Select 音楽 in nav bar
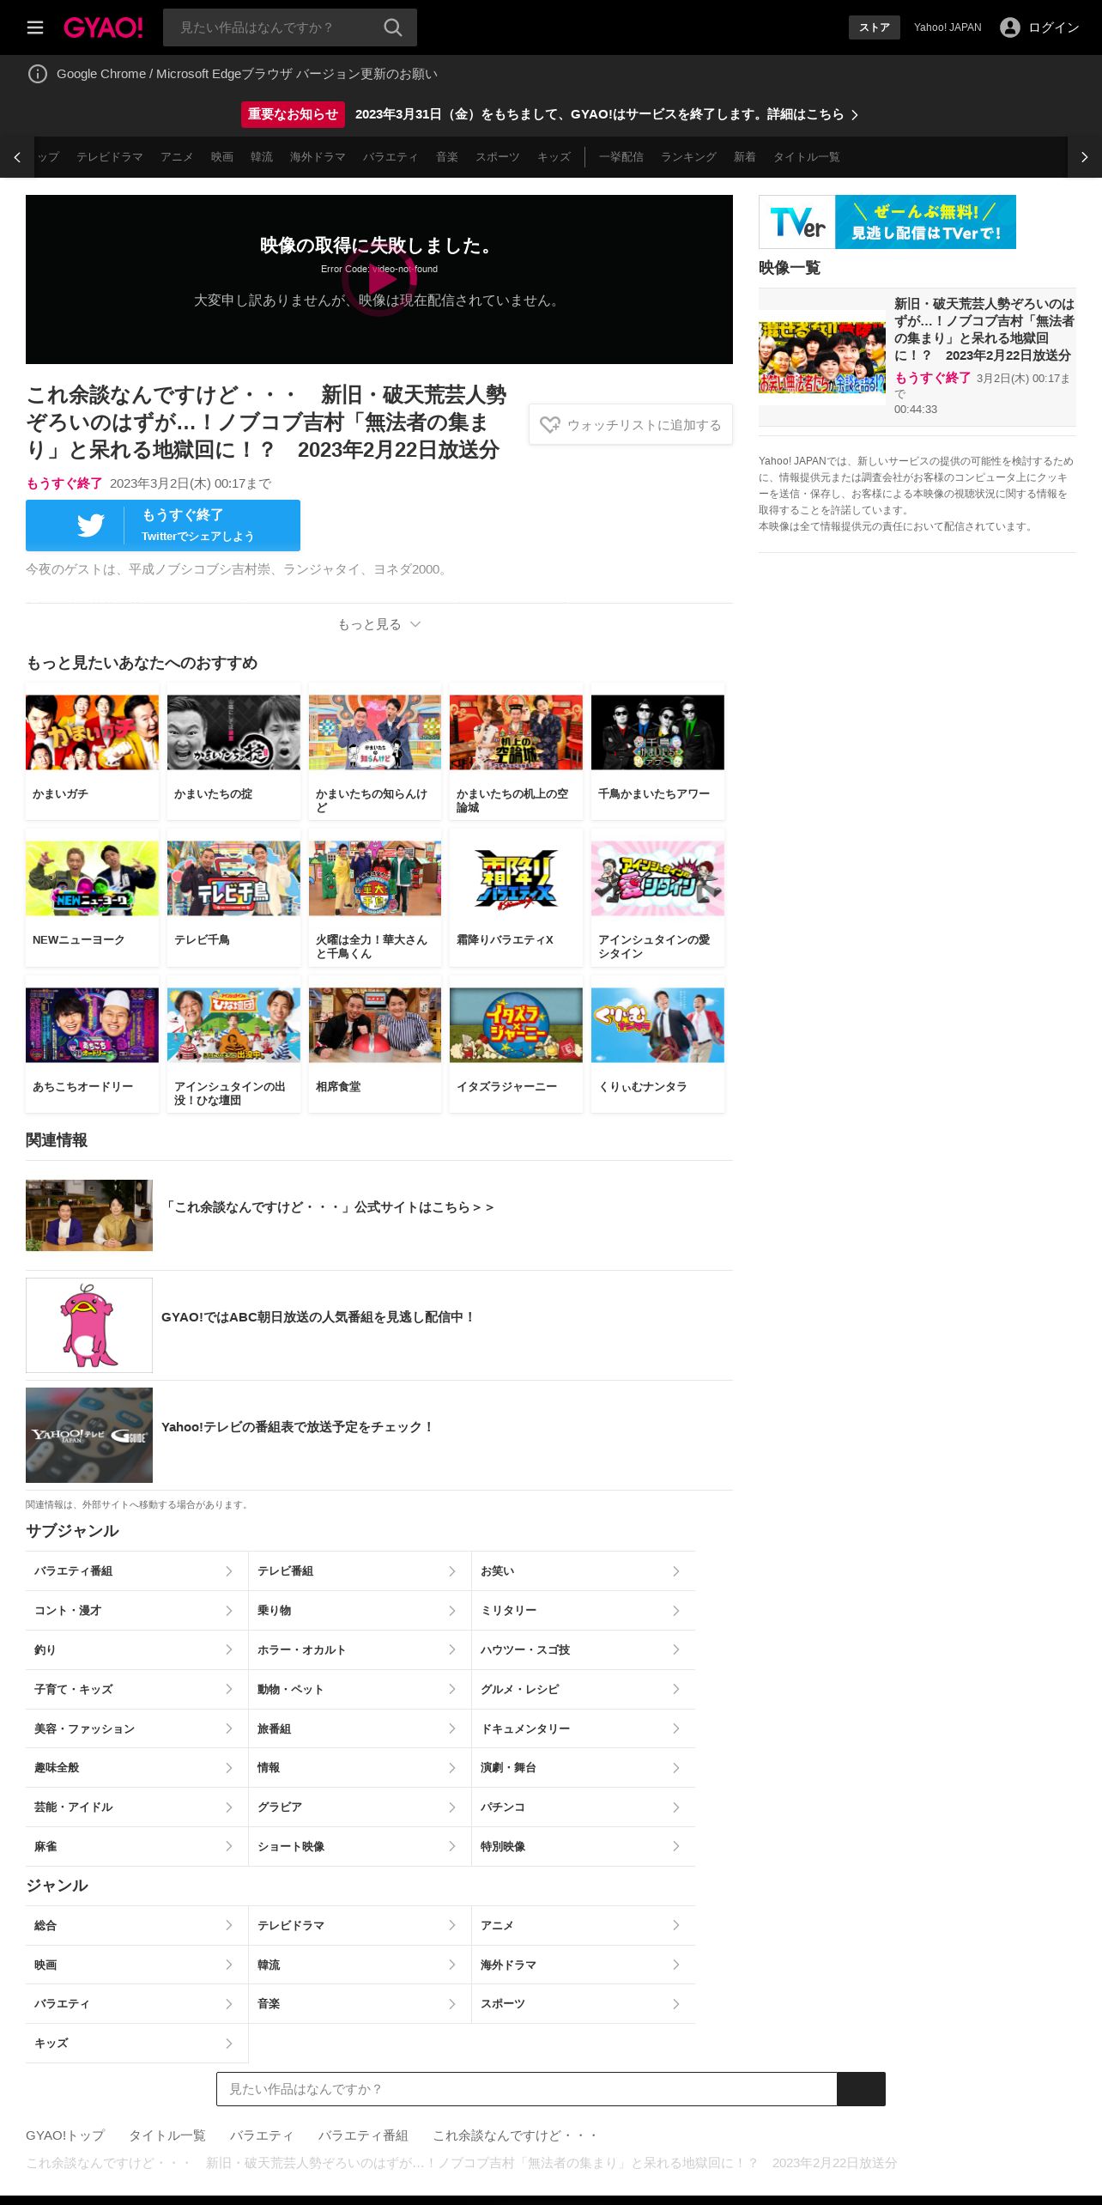1102x2205 pixels. click(x=447, y=157)
